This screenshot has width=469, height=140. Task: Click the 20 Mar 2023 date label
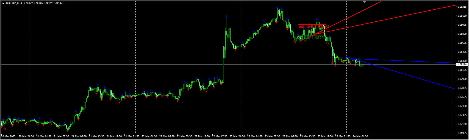pyautogui.click(x=9, y=136)
